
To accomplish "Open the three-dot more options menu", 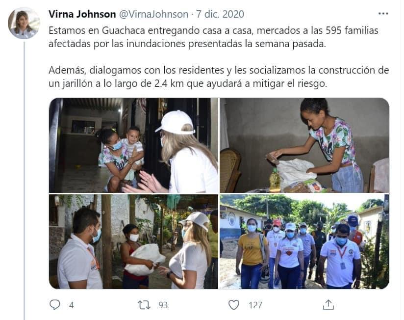I will (x=383, y=14).
